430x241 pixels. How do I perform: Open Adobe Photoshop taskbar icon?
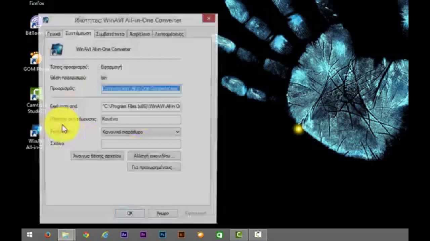(163, 235)
